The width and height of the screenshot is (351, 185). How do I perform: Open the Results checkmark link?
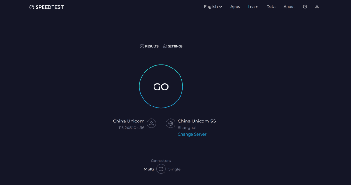(149, 46)
